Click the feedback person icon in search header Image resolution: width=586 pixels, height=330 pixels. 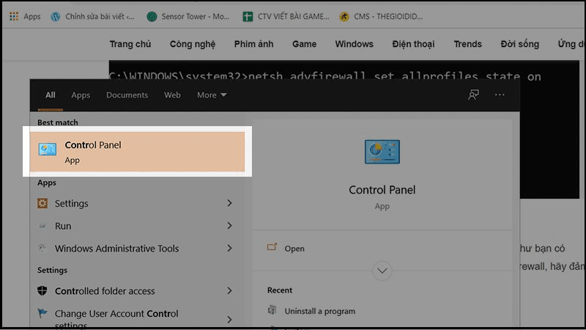point(473,95)
